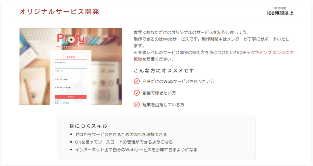Click the こんな方にオススメです heading
313x166 pixels.
click(x=164, y=70)
